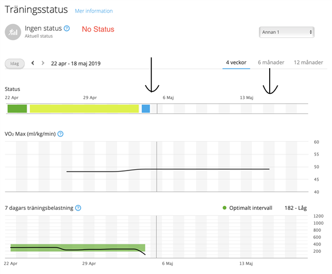
Task: Select the blue status bar segment
Action: pyautogui.click(x=146, y=109)
